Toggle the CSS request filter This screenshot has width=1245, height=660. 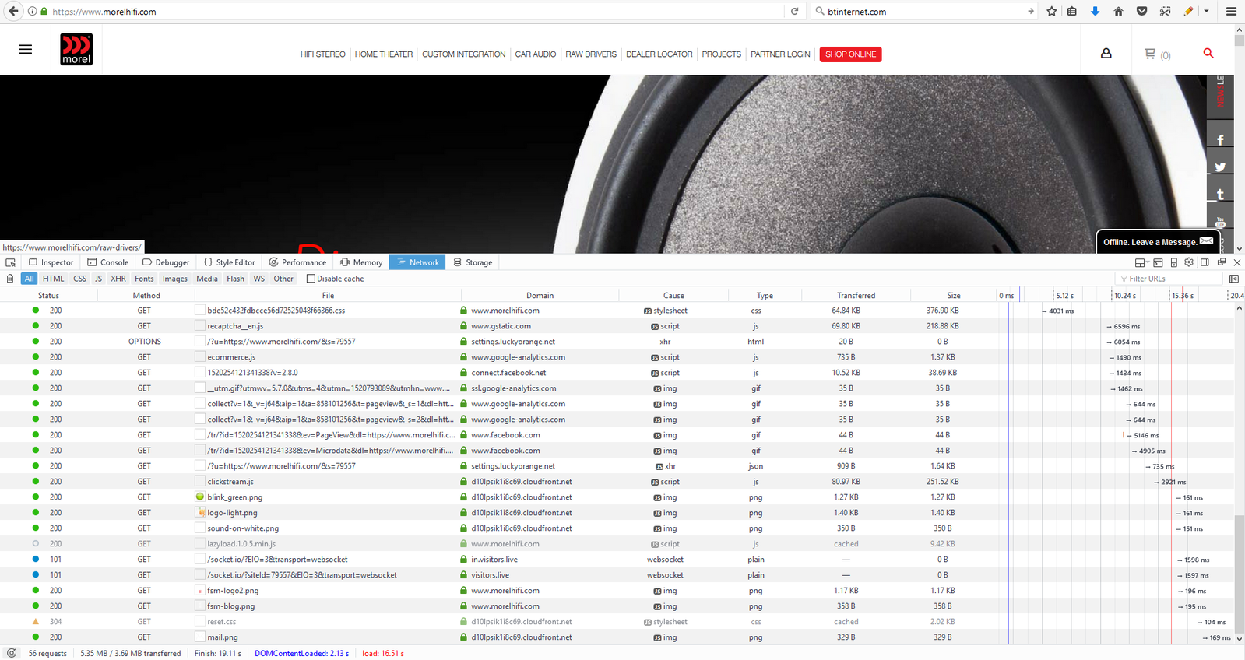[79, 279]
